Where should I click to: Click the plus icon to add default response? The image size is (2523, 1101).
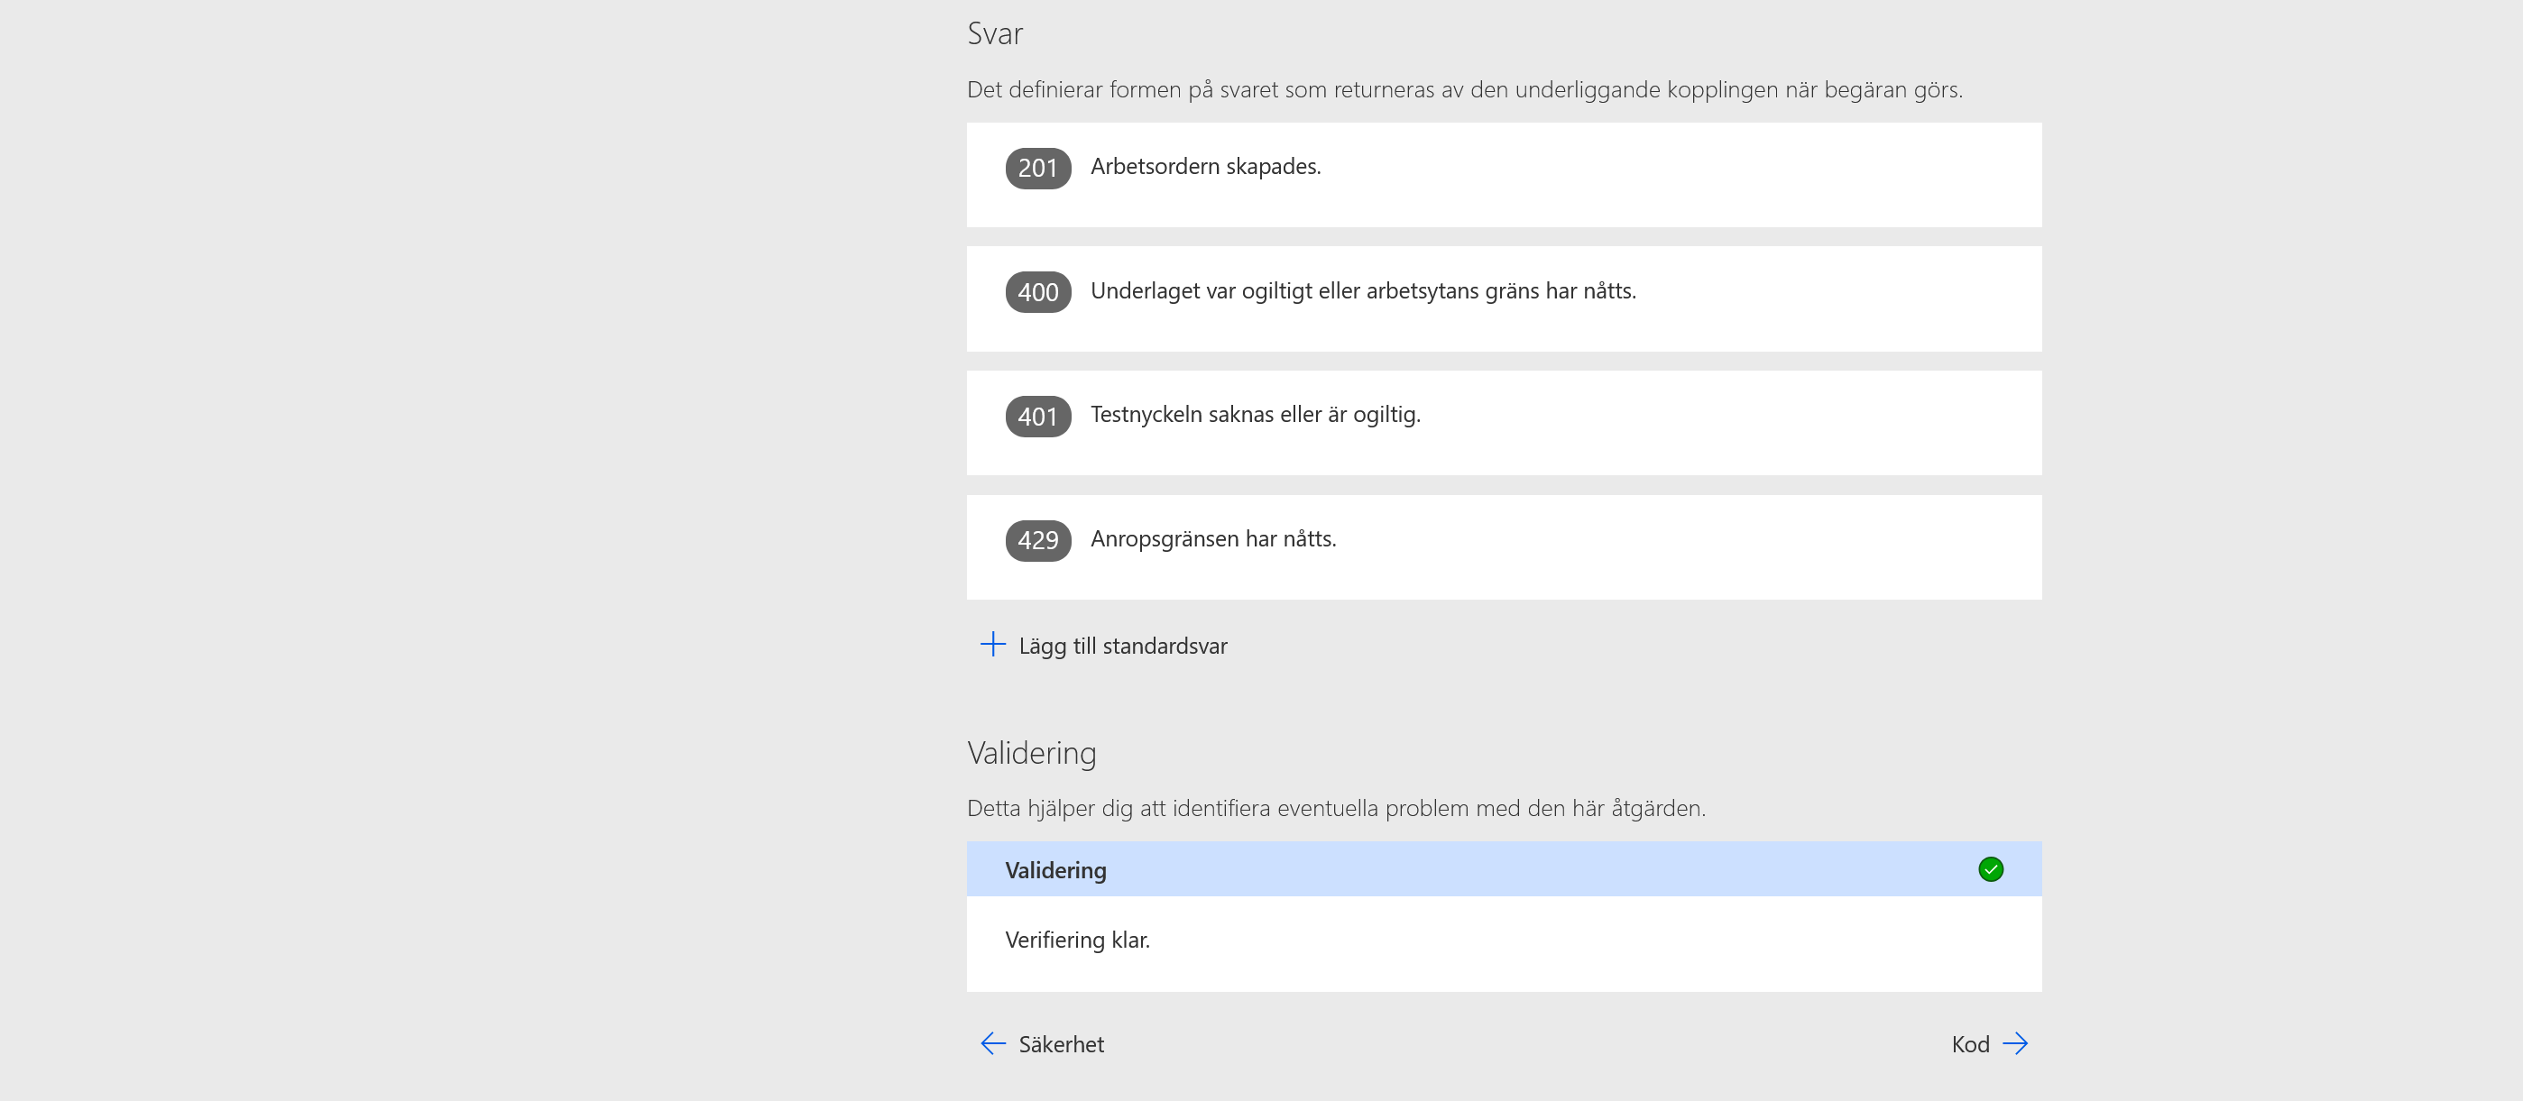pyautogui.click(x=992, y=644)
